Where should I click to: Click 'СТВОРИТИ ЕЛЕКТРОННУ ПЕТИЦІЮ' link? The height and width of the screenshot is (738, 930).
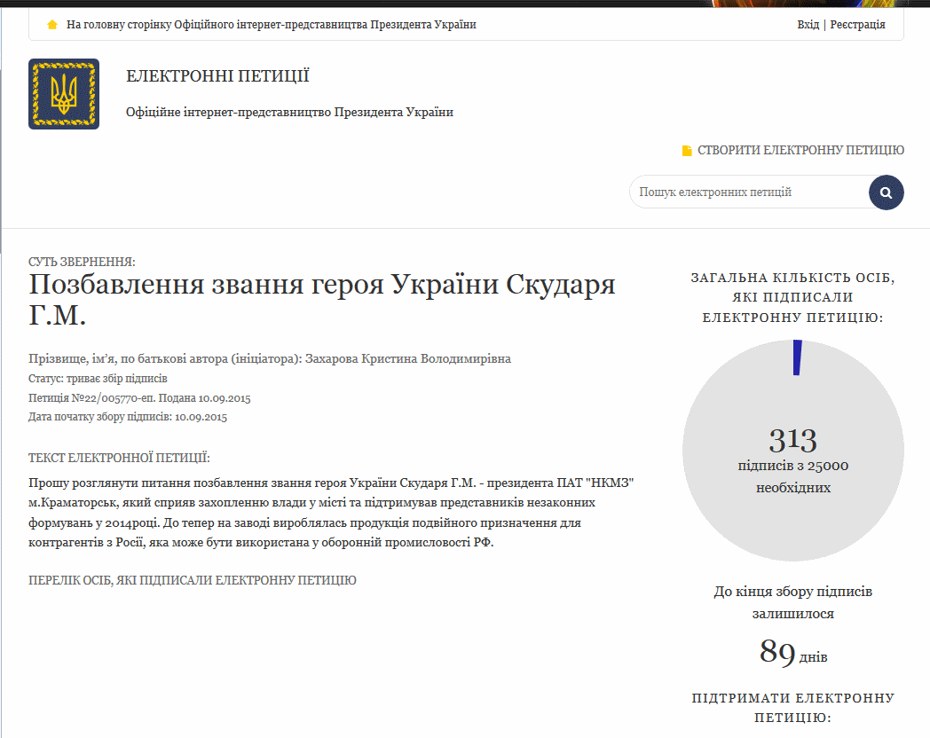(x=800, y=151)
